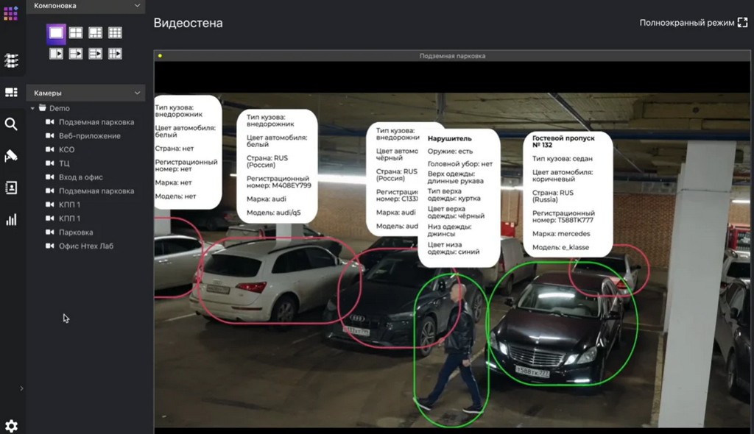Select the one-large-plus-small-tiles layout icon
This screenshot has height=434, width=754.
(x=95, y=32)
